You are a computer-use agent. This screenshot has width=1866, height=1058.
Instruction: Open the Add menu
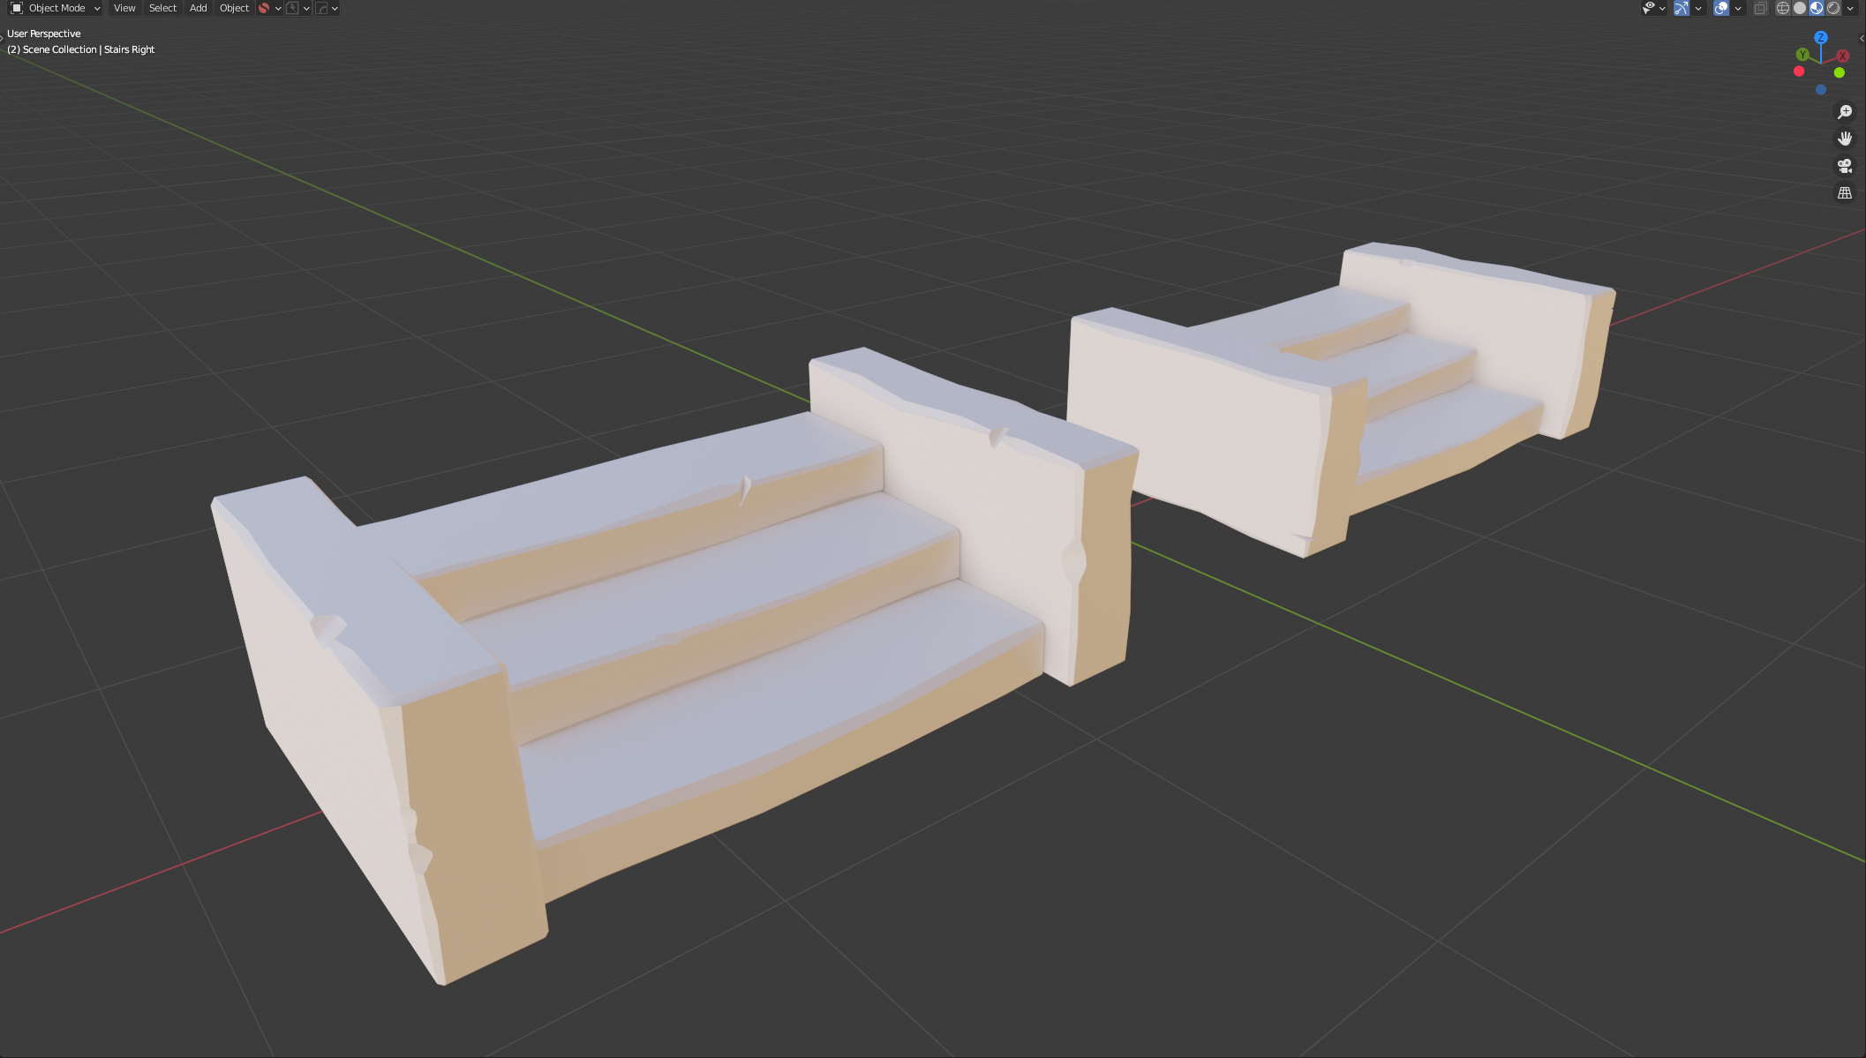[198, 8]
